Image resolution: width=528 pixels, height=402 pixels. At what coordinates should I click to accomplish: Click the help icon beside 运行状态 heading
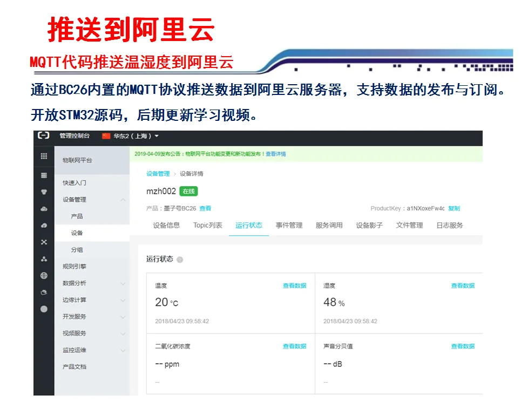(x=180, y=260)
